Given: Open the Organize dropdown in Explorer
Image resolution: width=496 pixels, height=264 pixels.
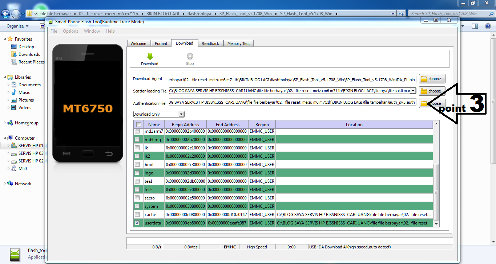Looking at the screenshot, I should tap(17, 26).
